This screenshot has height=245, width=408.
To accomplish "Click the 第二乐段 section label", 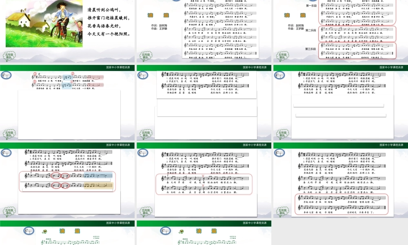I will coord(311,30).
